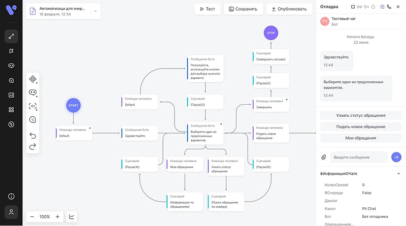Screen dimensions: 406x226
Task: Choose the Мои обращения quick reply
Action: coord(360,138)
